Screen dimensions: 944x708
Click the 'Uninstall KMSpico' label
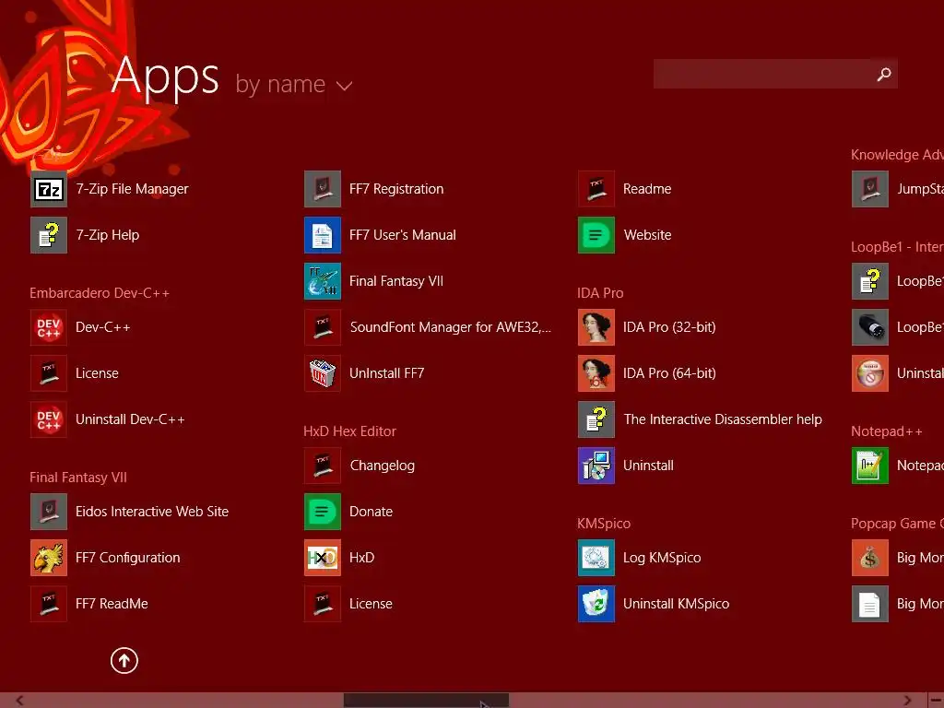(676, 604)
